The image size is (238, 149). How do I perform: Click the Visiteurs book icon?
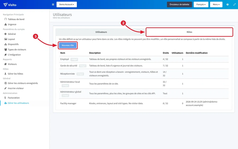click(6, 64)
